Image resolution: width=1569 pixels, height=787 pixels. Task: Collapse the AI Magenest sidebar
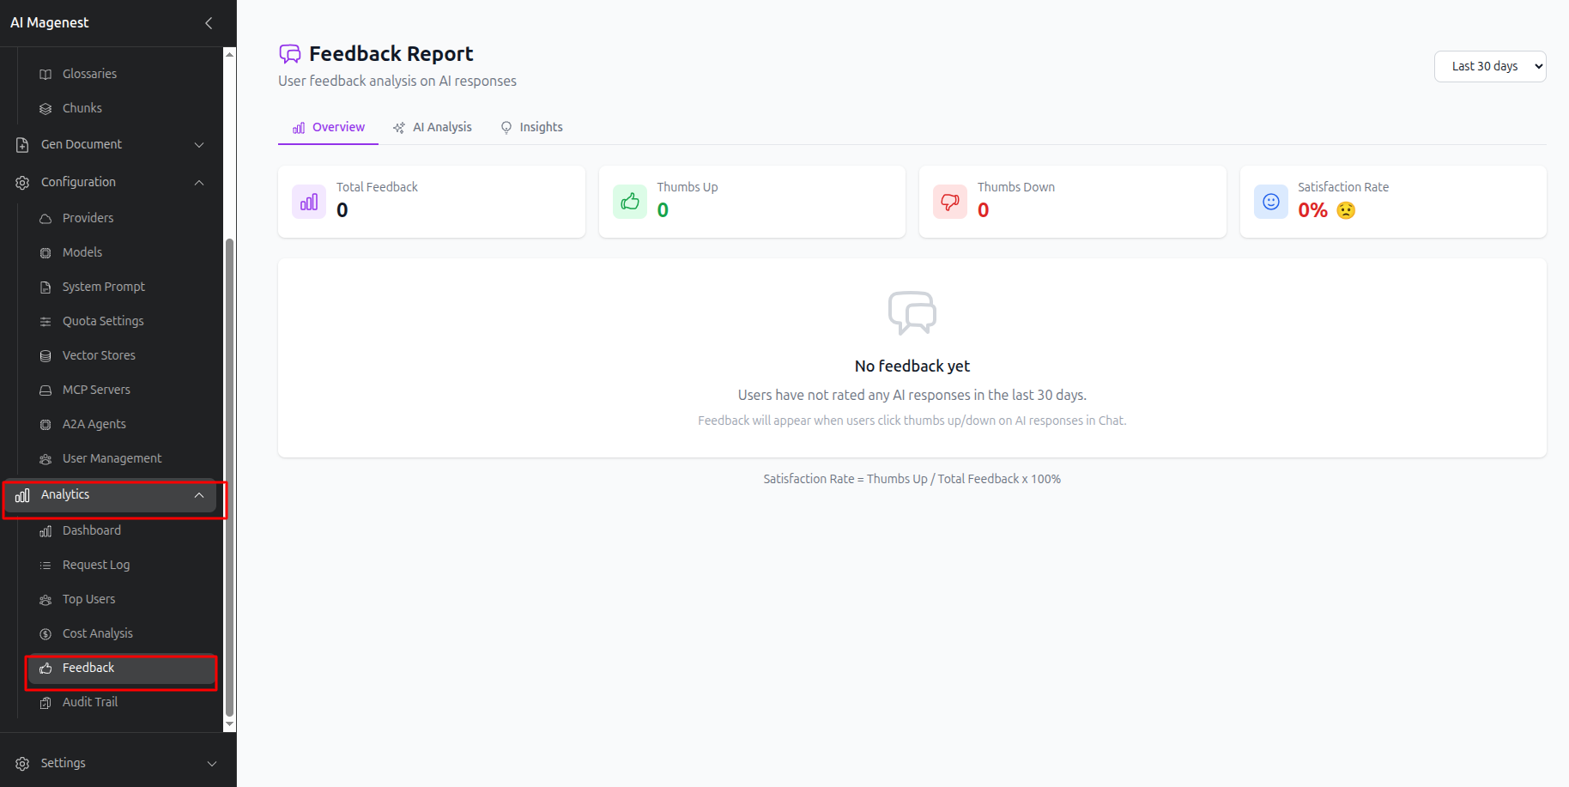[x=209, y=23]
